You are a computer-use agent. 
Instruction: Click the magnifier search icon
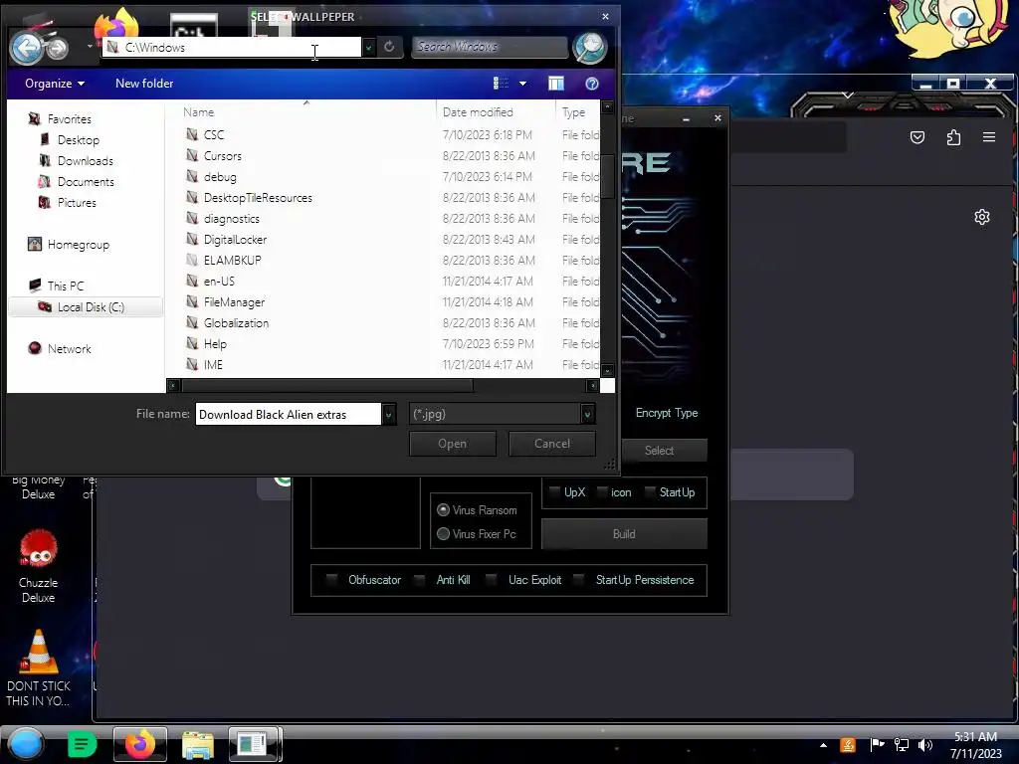(x=589, y=48)
